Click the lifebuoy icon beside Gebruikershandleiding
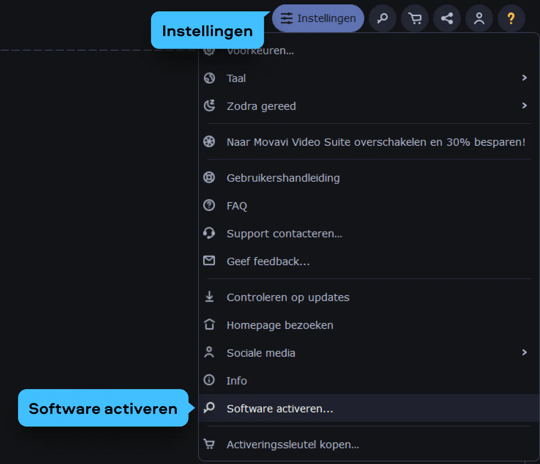Image resolution: width=540 pixels, height=464 pixels. coord(209,177)
